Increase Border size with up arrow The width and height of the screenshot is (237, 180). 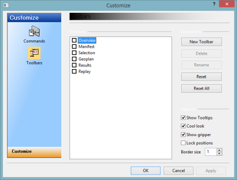(219, 150)
